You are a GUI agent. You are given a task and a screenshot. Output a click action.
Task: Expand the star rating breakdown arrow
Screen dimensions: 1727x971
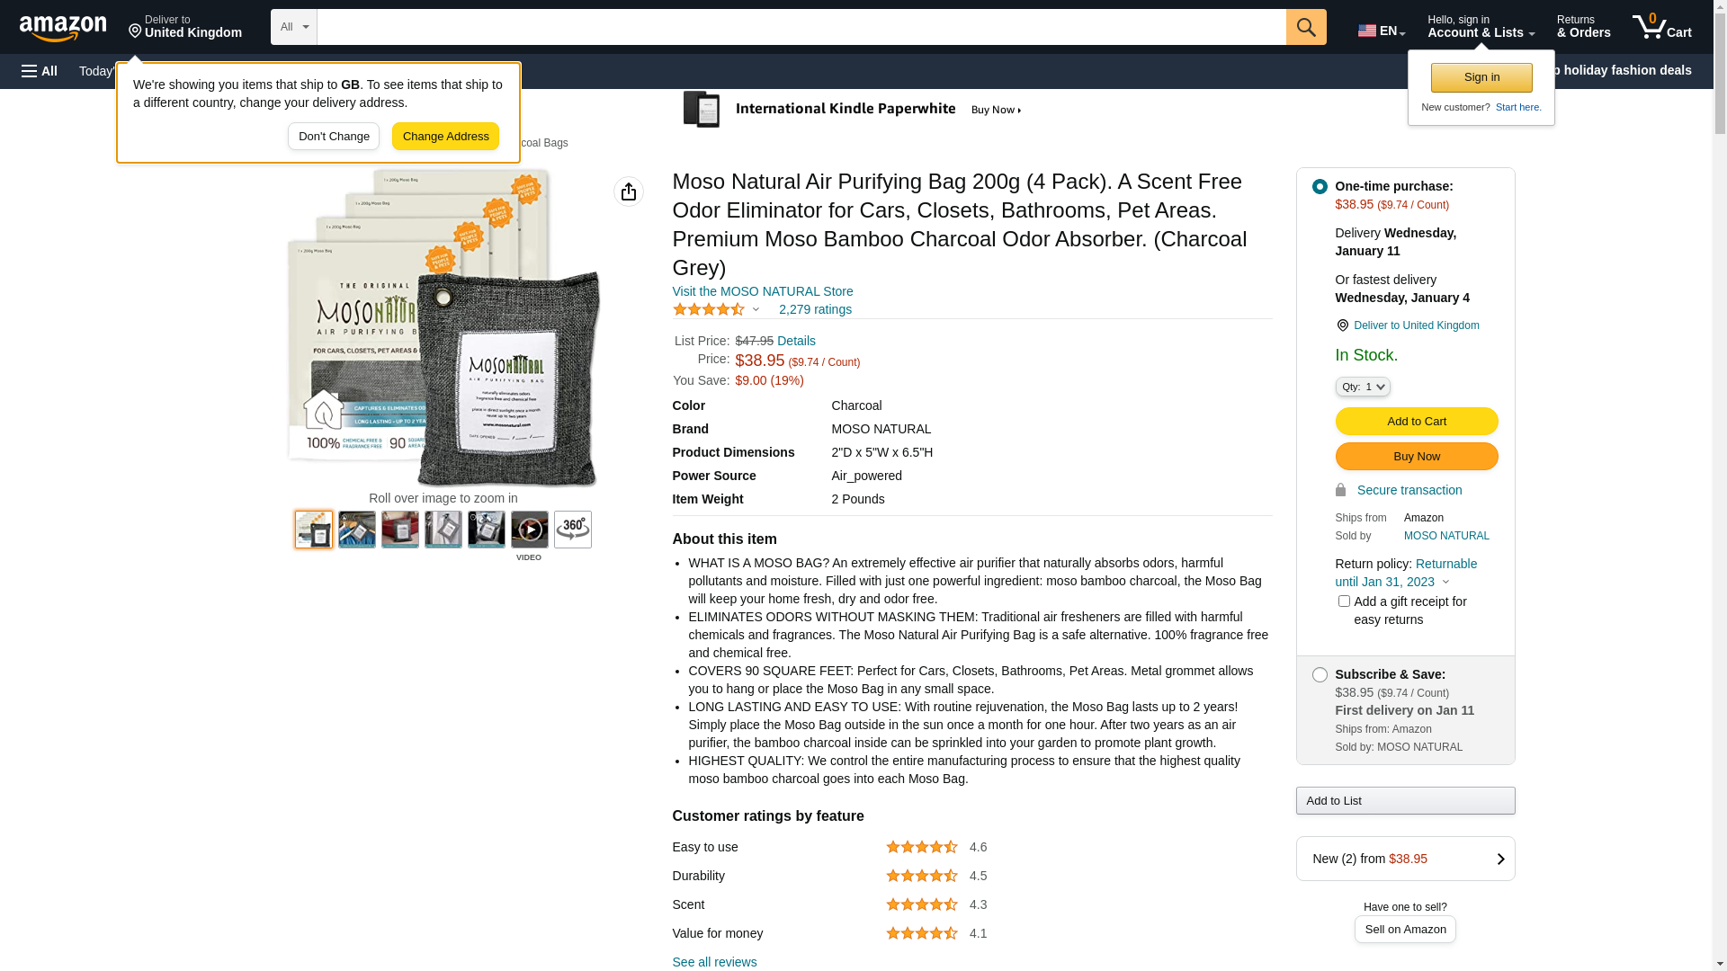(756, 310)
